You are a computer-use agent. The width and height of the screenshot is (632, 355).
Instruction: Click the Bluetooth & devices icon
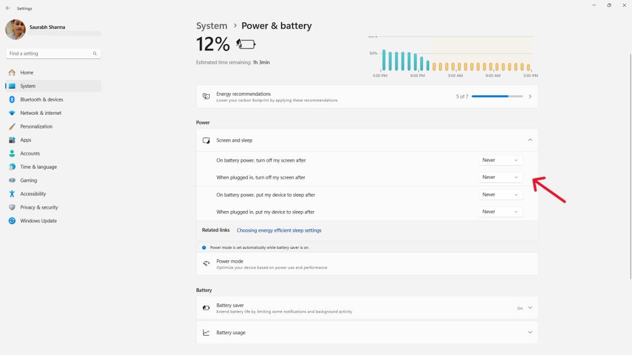click(12, 100)
